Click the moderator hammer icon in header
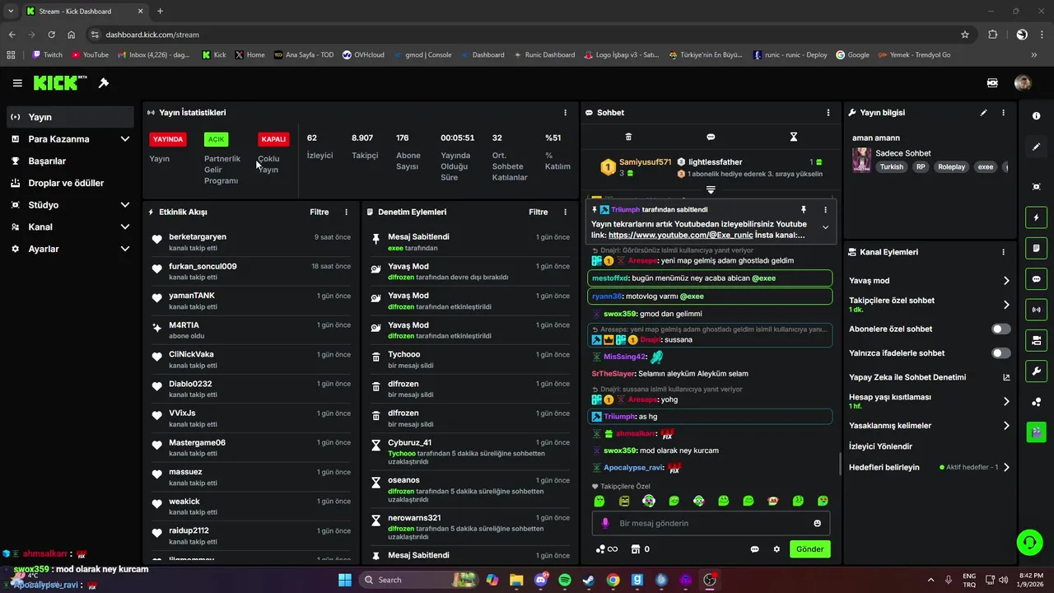This screenshot has height=593, width=1054. (x=104, y=83)
